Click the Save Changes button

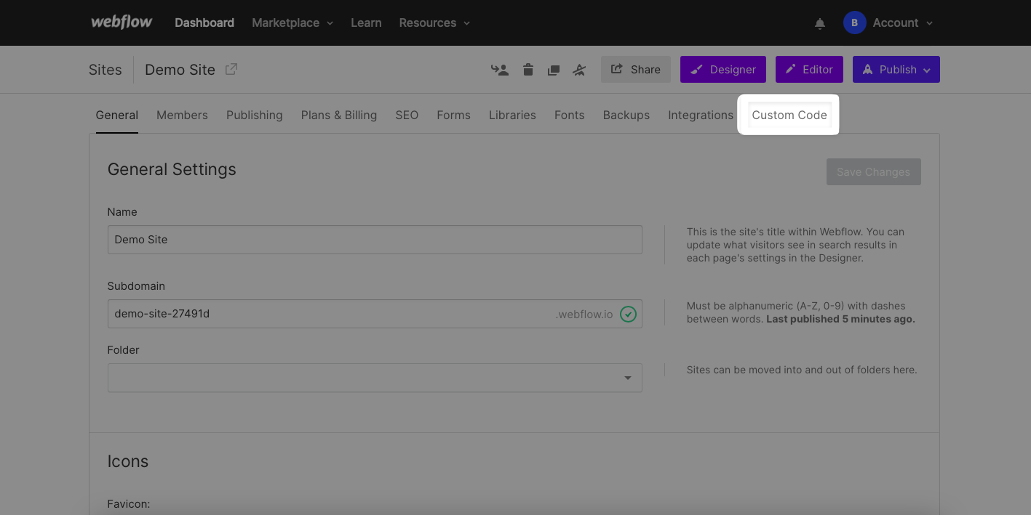873,171
